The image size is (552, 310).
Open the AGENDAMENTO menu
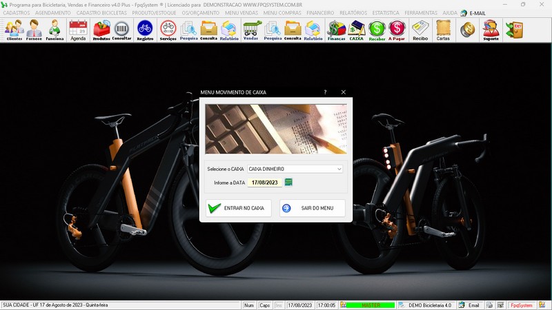pos(53,12)
